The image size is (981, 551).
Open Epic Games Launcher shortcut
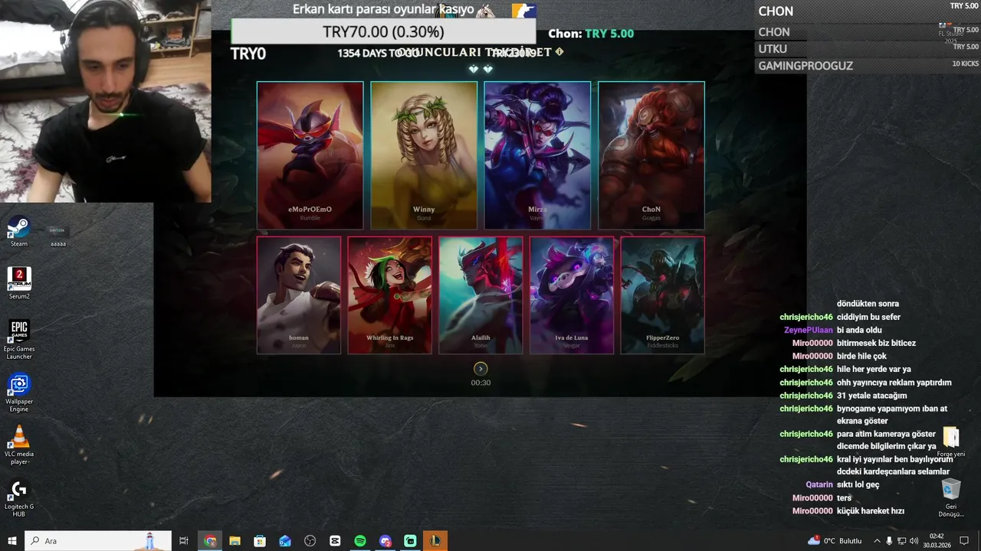pyautogui.click(x=18, y=339)
